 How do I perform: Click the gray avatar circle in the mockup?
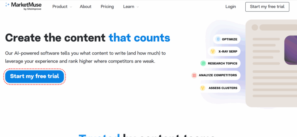tap(255, 28)
